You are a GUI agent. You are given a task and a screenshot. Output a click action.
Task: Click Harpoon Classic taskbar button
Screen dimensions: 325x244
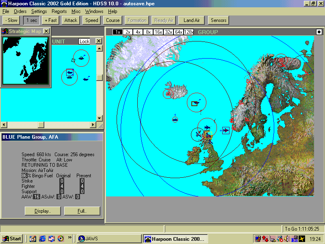(175, 239)
